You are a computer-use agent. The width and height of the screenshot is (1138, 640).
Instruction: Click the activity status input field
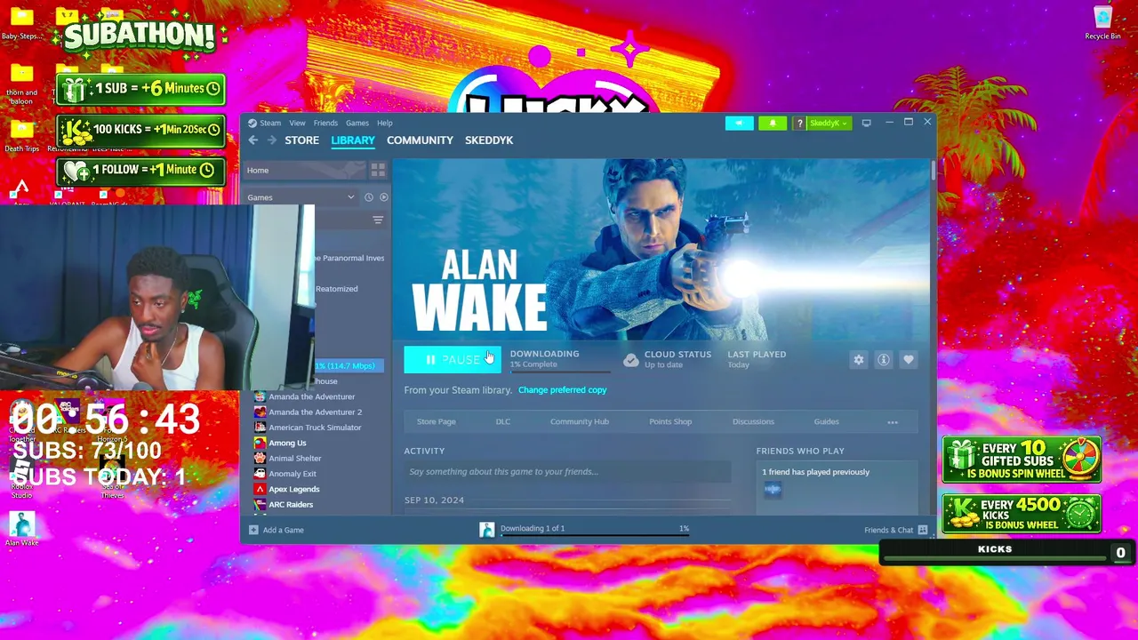[x=567, y=472]
